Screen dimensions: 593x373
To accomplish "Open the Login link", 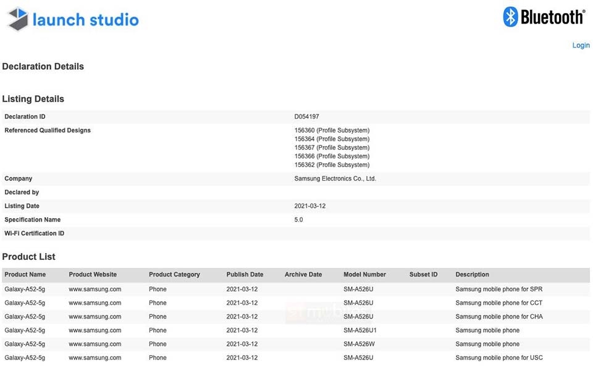I will pyautogui.click(x=581, y=45).
